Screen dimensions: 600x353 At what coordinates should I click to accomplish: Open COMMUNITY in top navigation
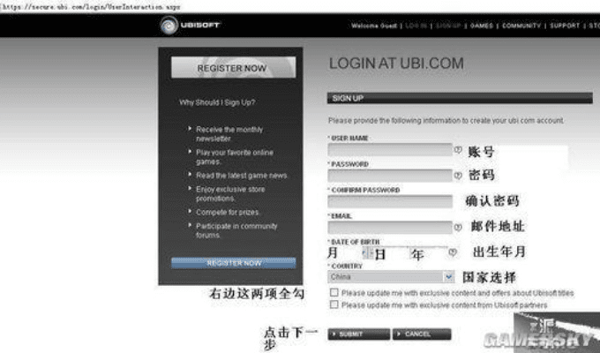[x=521, y=26]
